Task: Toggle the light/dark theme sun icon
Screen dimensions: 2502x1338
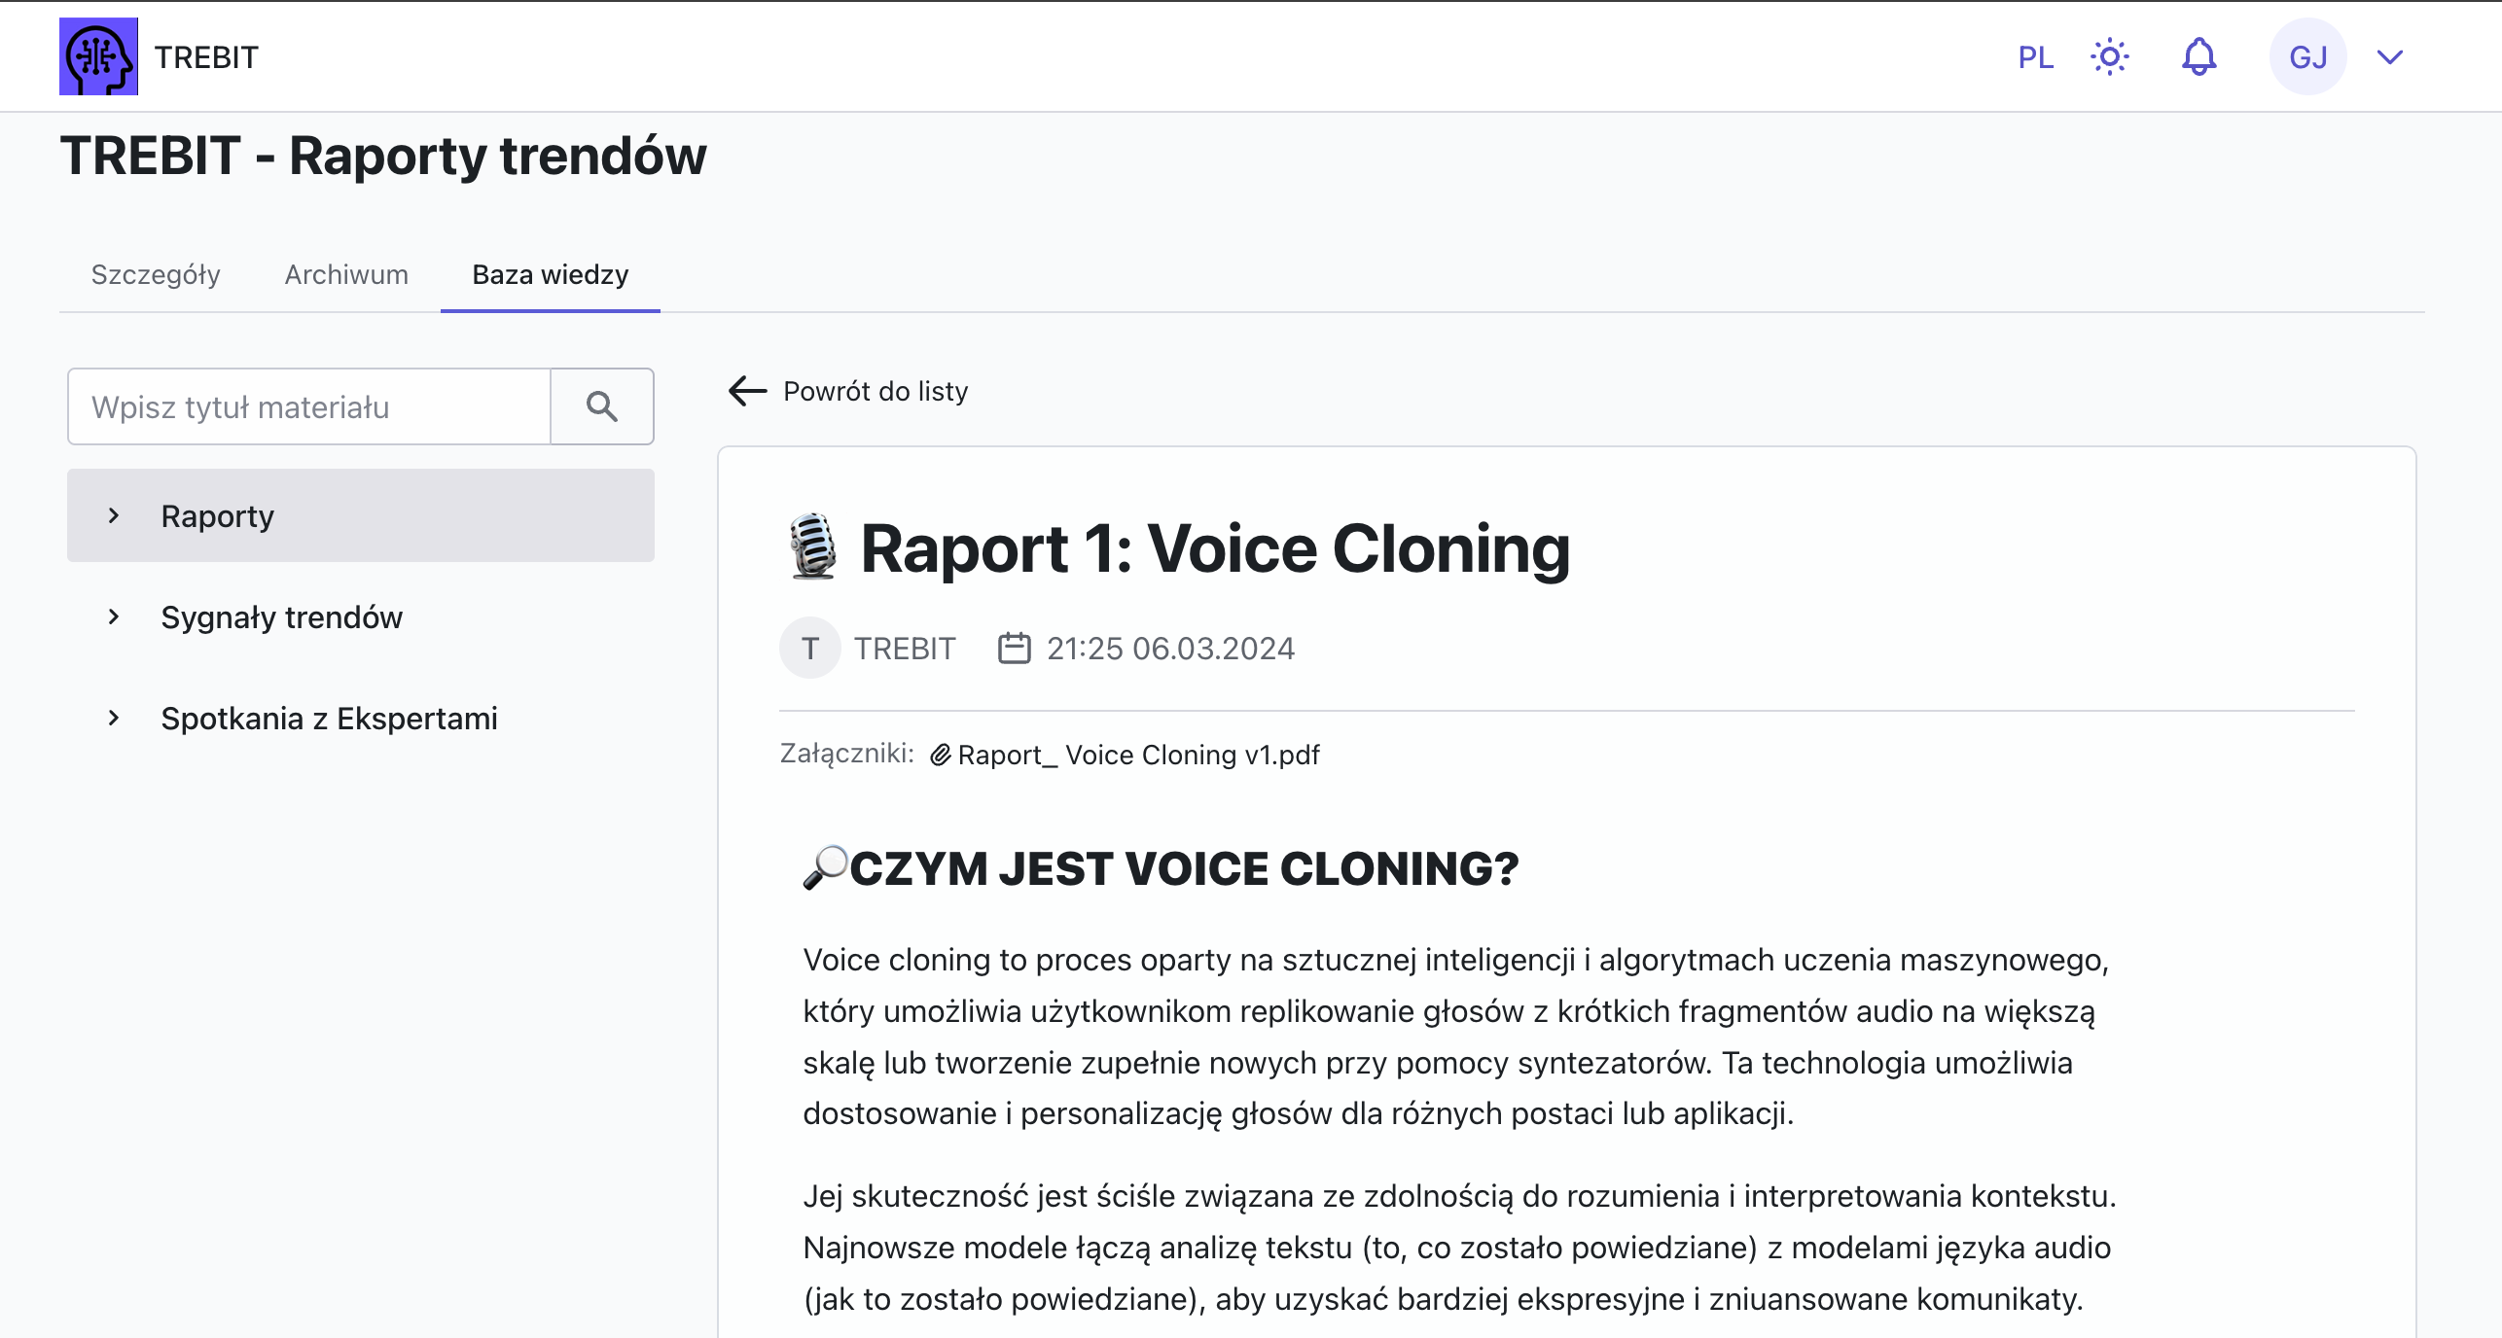Action: [2109, 56]
